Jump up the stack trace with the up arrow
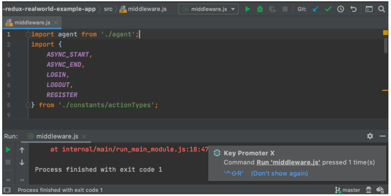 pos(22,150)
